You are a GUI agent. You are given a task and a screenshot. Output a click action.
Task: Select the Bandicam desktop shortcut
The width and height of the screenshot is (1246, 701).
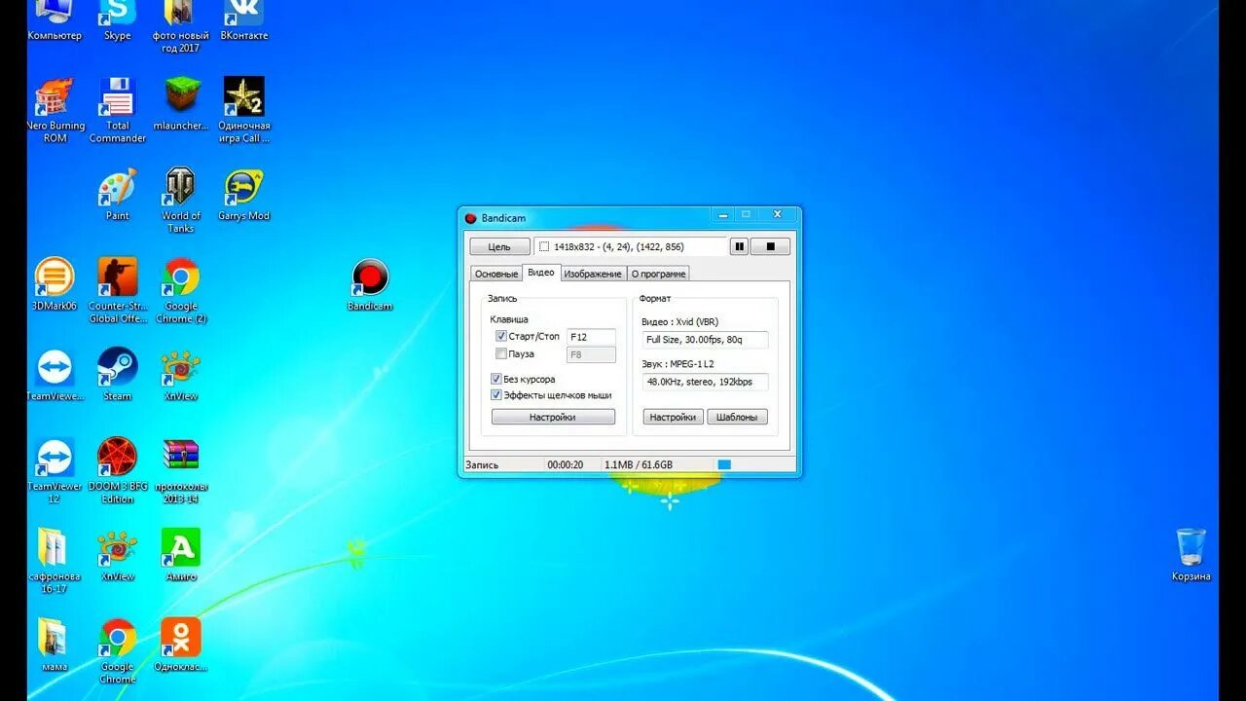(370, 284)
